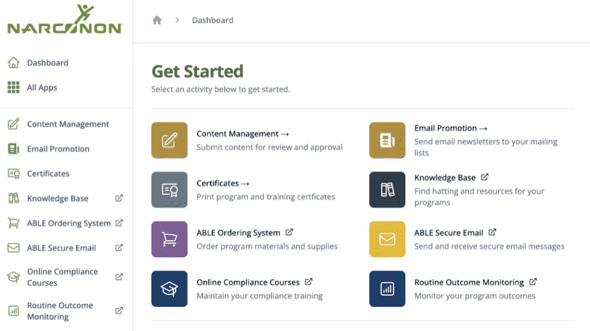
Task: Click 'Find hatting and resources for your programs' text
Action: click(479, 196)
